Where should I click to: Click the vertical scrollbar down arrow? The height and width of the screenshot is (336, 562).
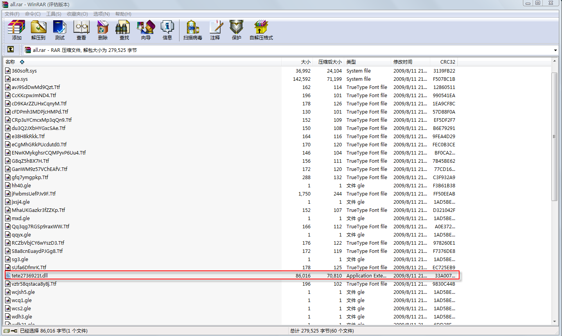pos(554,322)
